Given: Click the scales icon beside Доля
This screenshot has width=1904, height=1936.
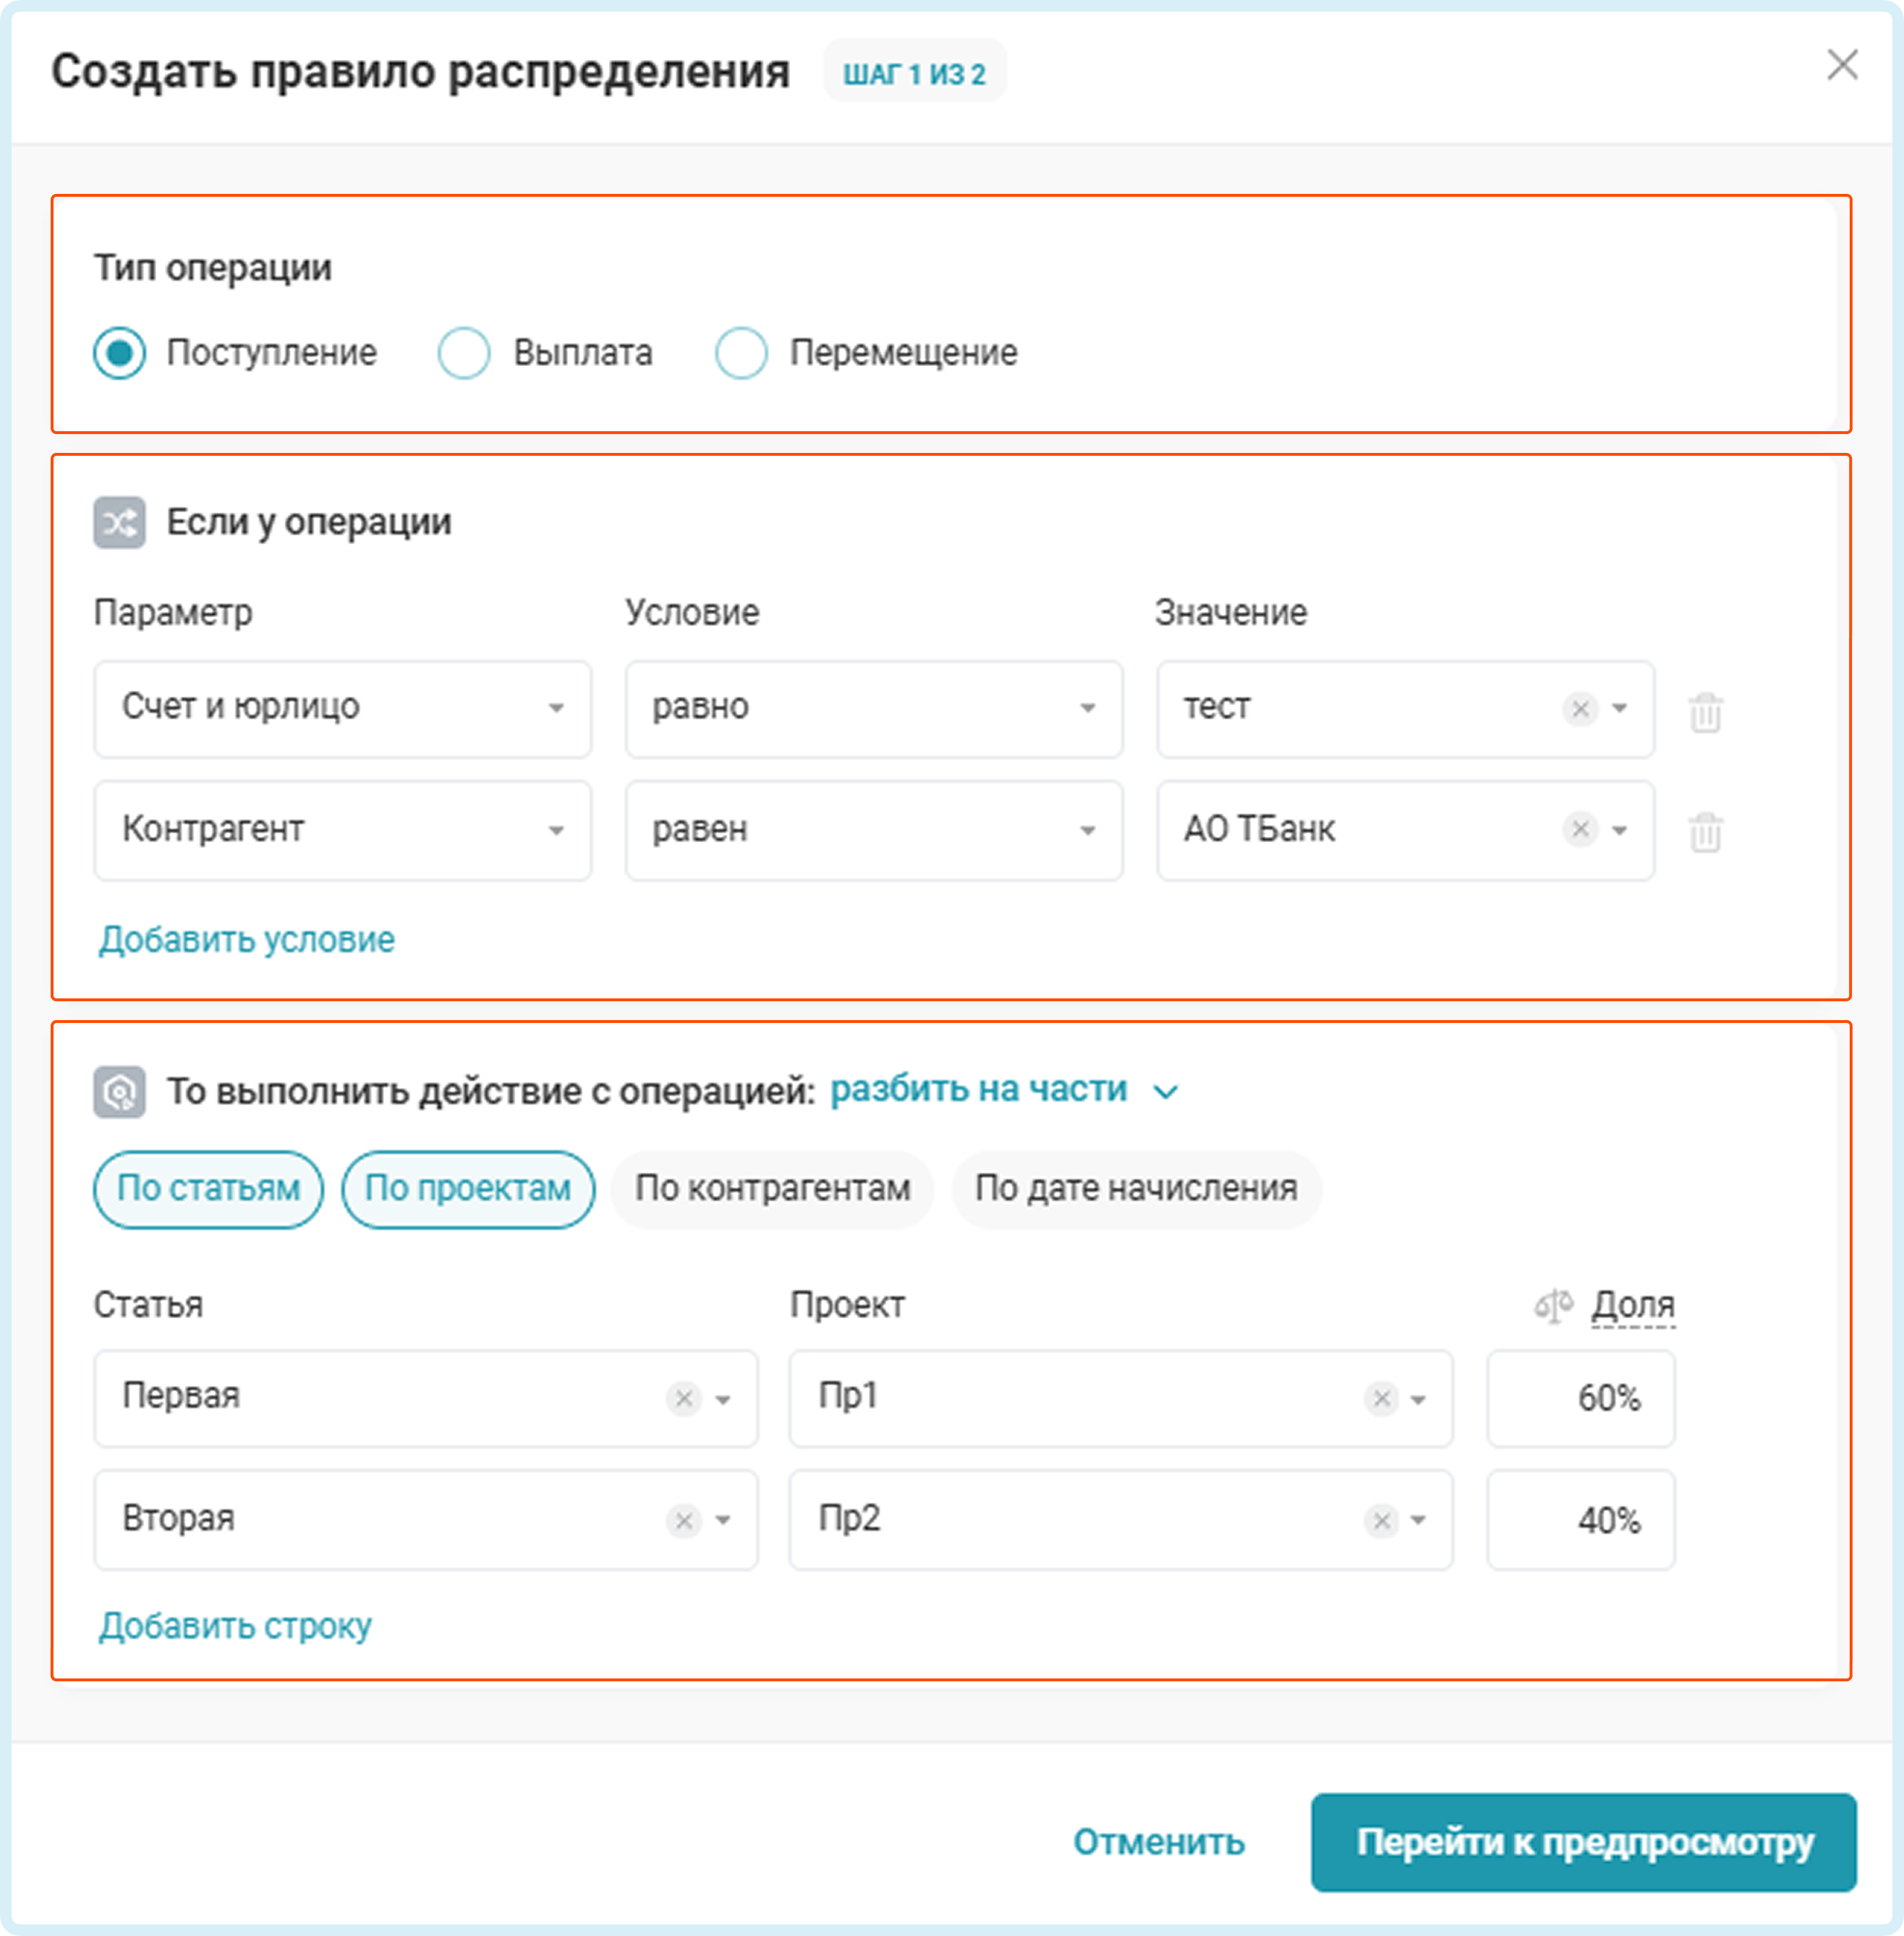Looking at the screenshot, I should [x=1553, y=1305].
